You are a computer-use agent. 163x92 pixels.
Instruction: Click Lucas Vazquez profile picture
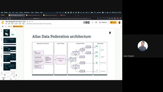point(143,46)
